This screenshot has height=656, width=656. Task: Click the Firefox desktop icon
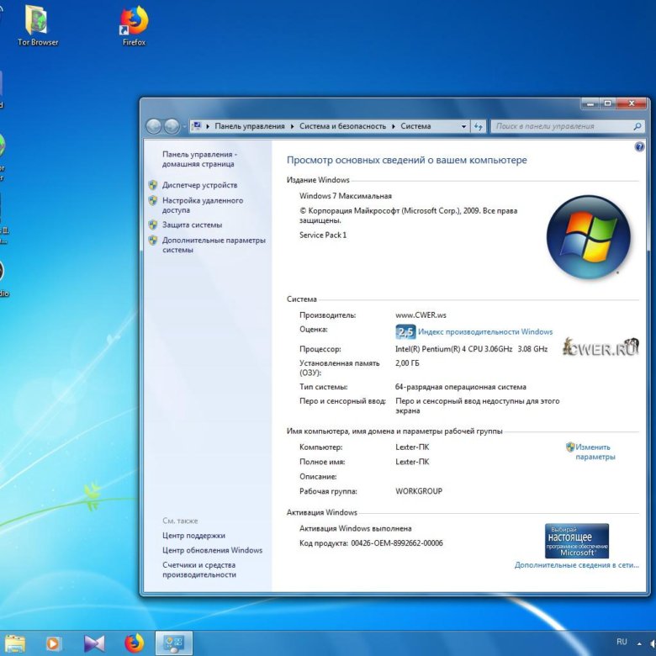[134, 21]
